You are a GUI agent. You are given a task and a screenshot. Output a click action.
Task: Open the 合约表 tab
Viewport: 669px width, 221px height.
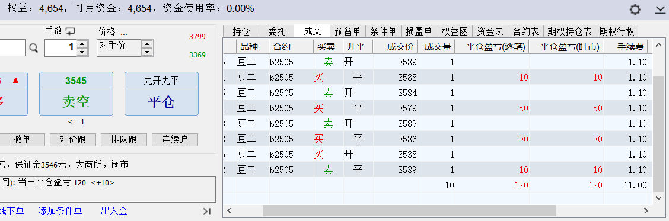click(525, 31)
